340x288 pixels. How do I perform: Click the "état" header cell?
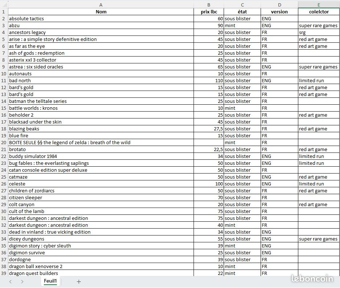242,12
